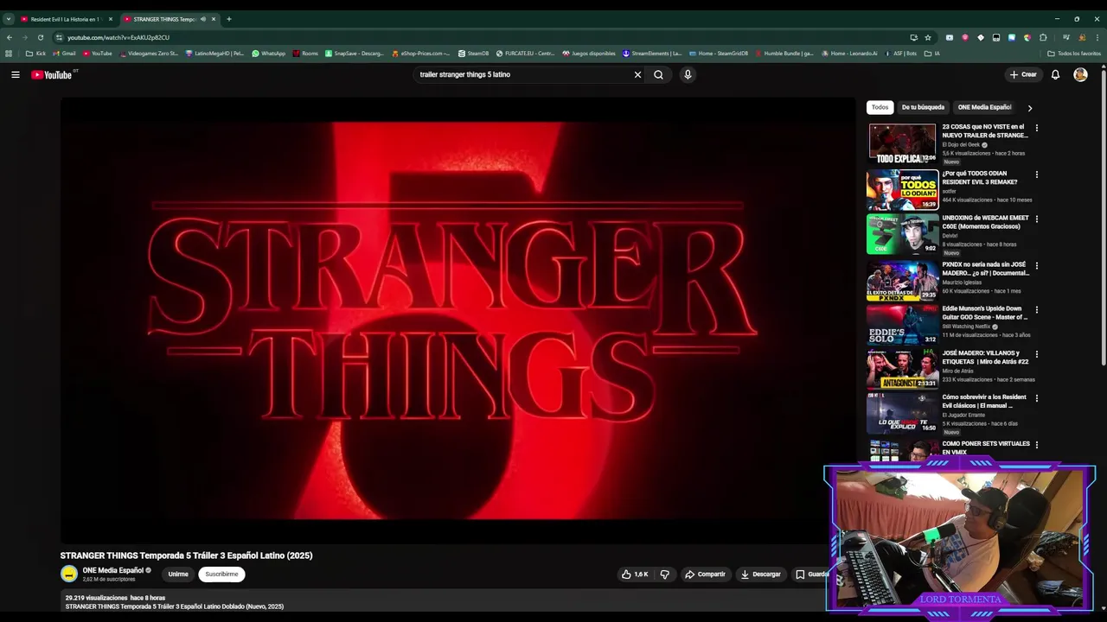This screenshot has width=1107, height=622.
Task: Open the YouTube account avatar menu
Action: (1080, 74)
